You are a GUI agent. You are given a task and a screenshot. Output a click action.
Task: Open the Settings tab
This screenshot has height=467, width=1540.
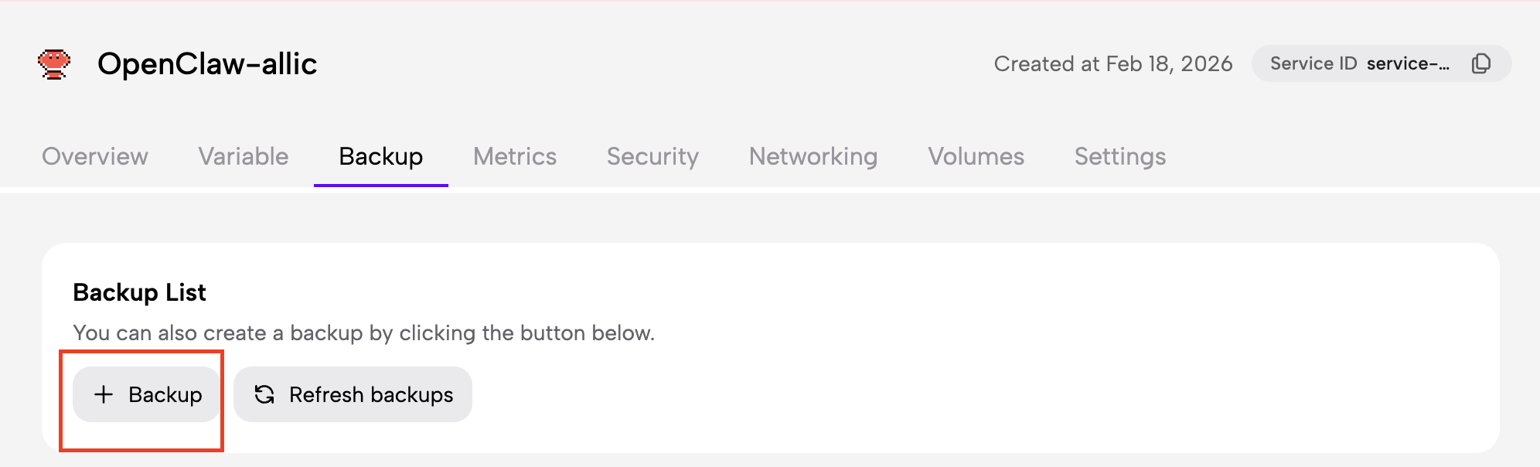1119,156
